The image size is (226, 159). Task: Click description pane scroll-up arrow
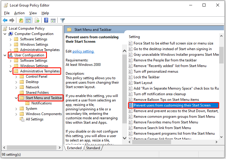pyautogui.click(x=124, y=51)
